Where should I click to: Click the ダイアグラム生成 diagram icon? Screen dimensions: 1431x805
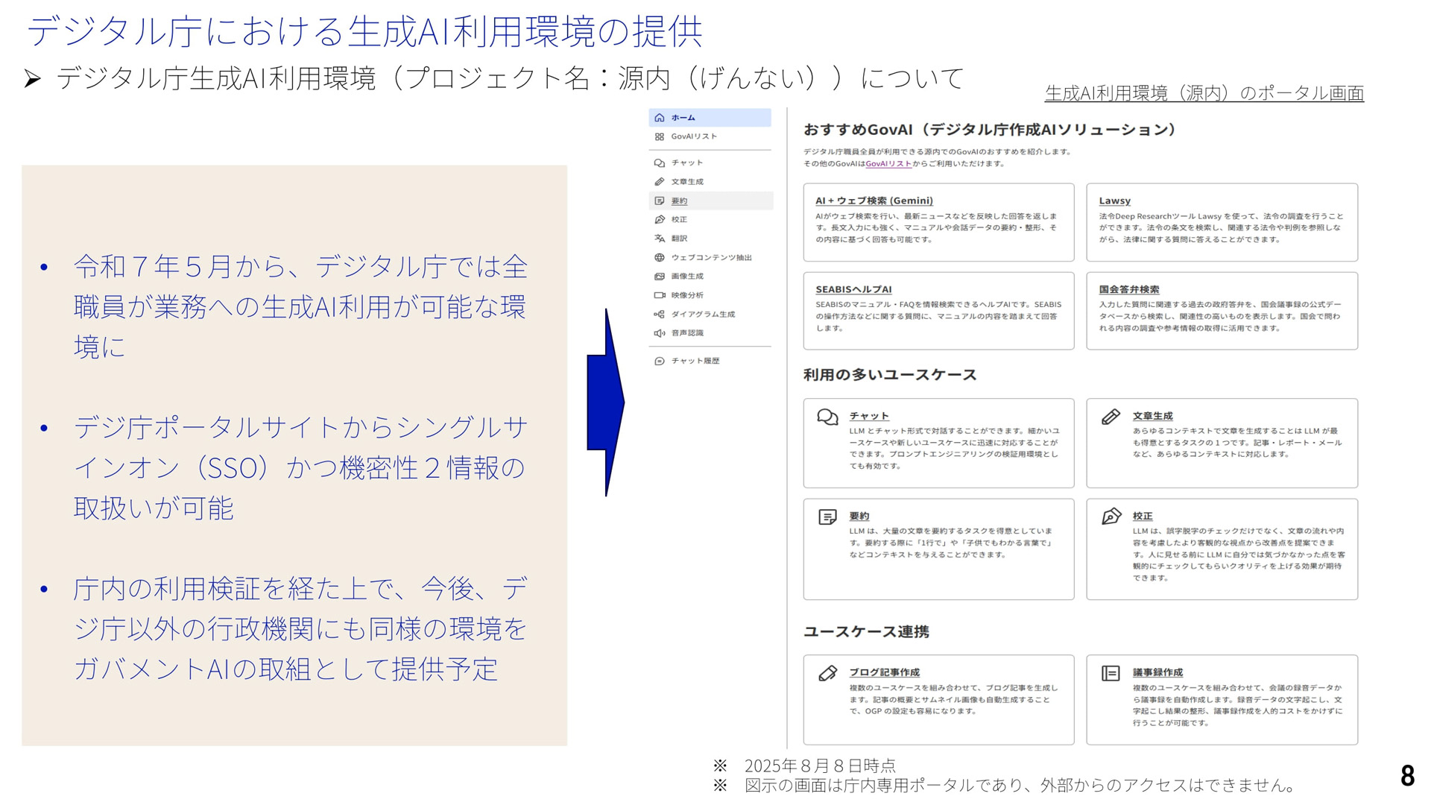click(x=659, y=315)
